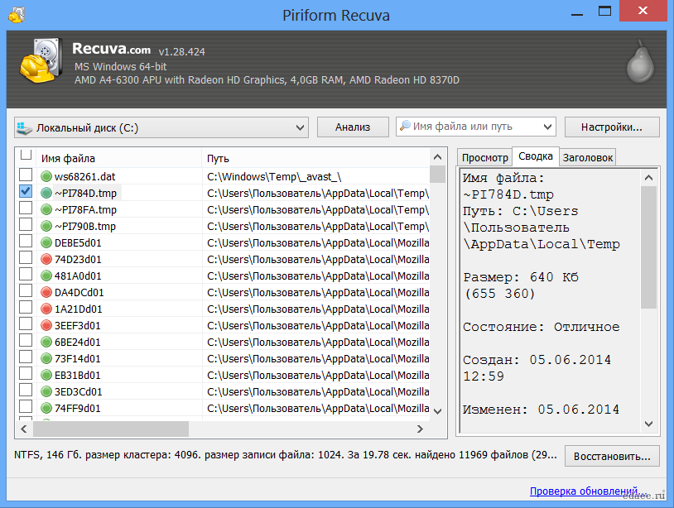Click green status dot of 6BE24d01
This screenshot has height=508, width=674.
(46, 342)
